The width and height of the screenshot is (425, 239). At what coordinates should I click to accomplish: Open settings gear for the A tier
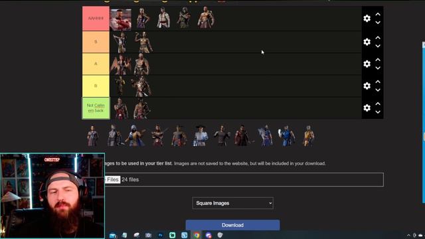[367, 64]
